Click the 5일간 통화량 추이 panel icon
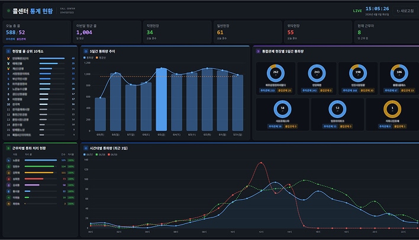This screenshot has height=240, width=419. (86, 51)
